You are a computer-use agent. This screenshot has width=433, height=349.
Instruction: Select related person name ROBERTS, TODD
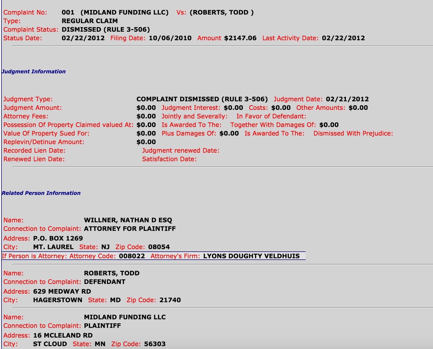click(112, 273)
